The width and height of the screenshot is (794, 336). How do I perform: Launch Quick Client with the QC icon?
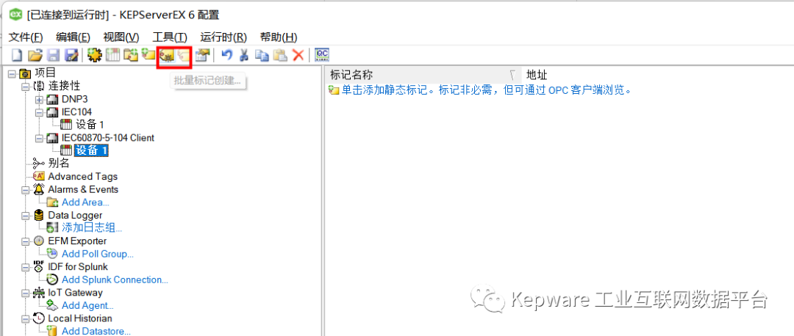click(x=322, y=55)
